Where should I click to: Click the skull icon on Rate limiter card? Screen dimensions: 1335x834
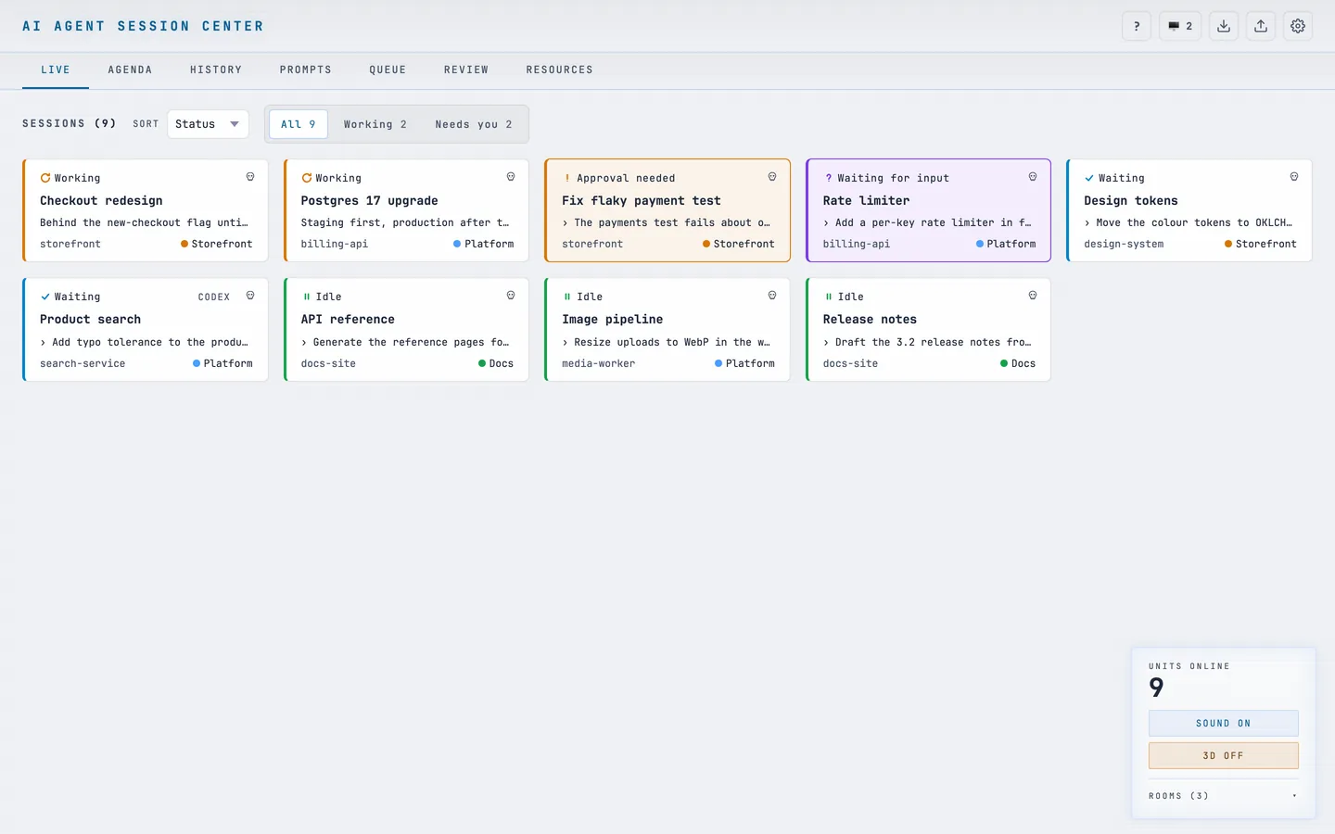[1033, 177]
